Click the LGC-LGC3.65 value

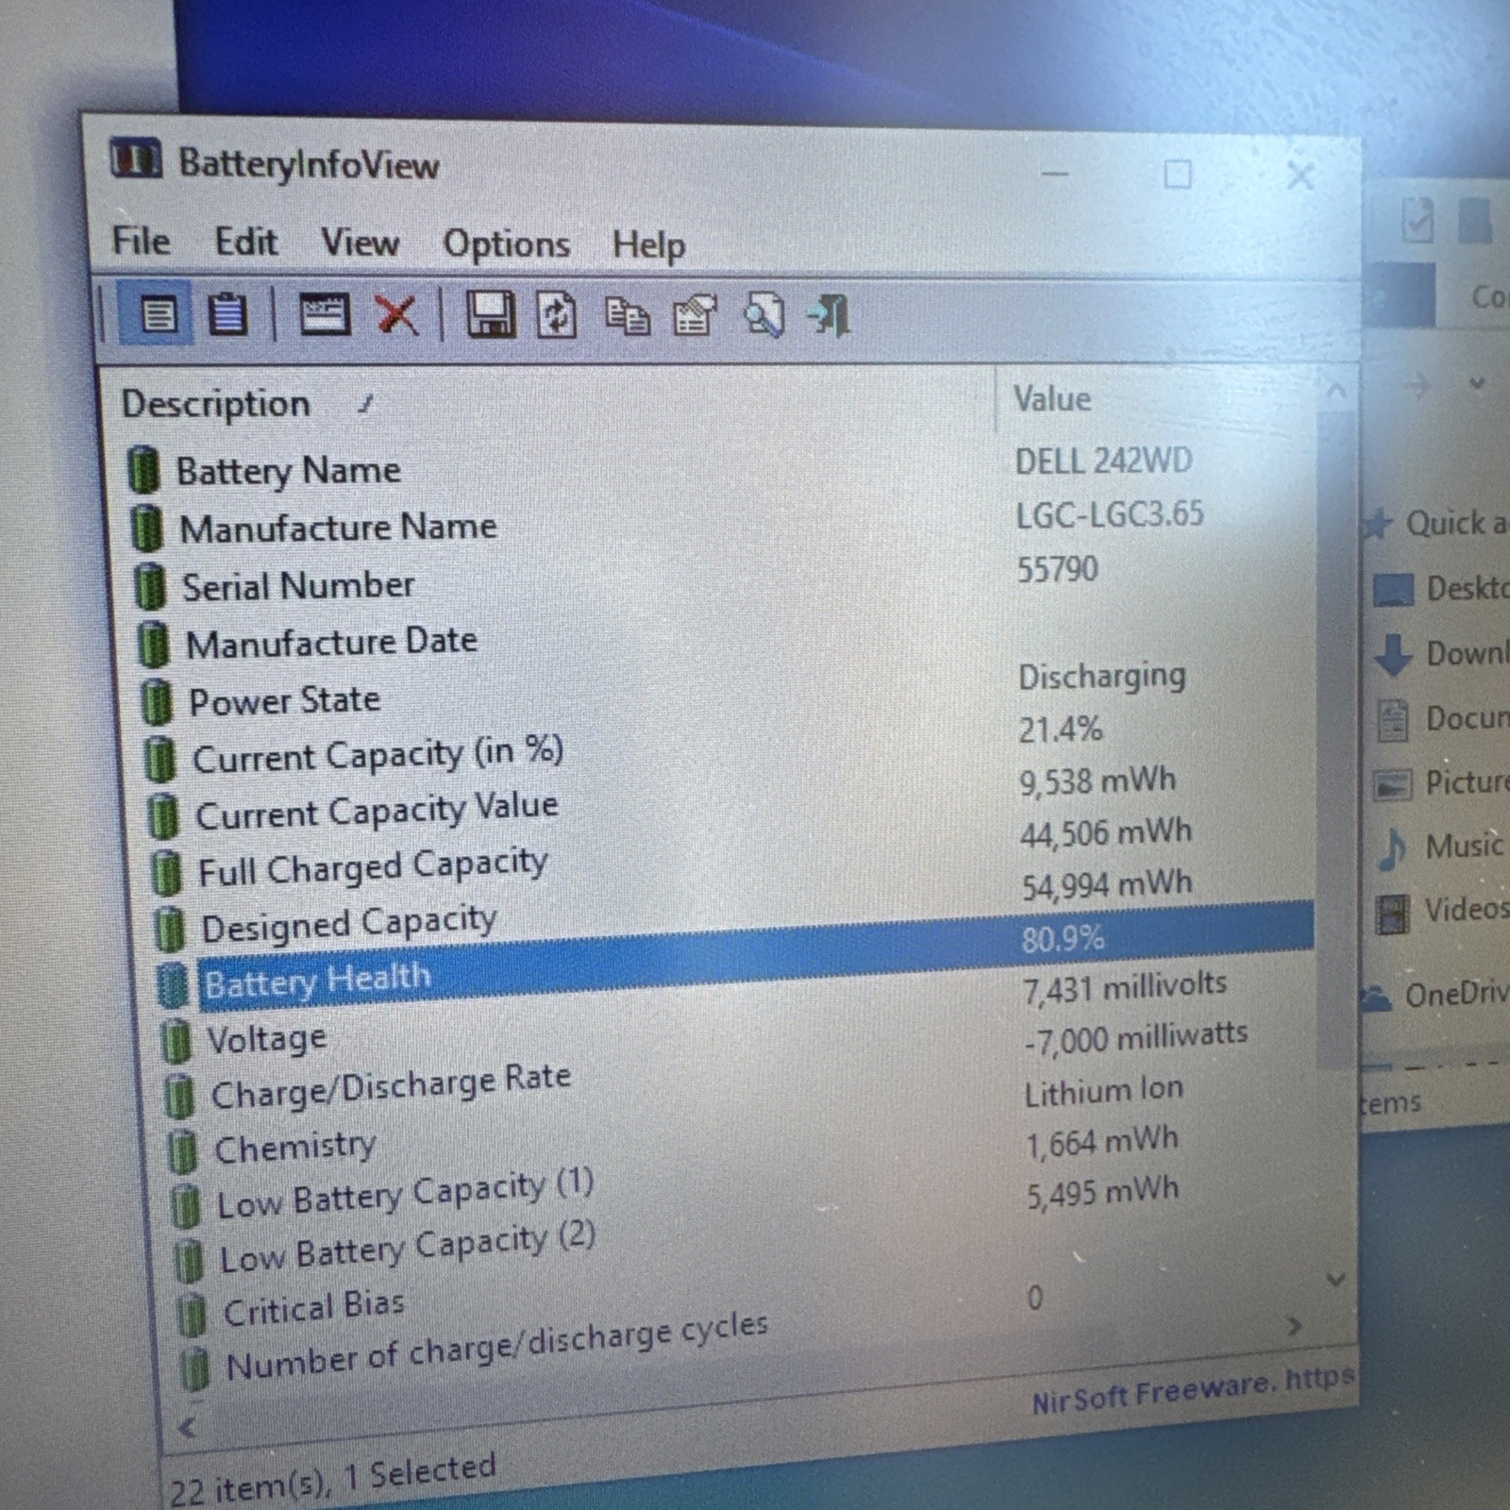[x=1110, y=514]
